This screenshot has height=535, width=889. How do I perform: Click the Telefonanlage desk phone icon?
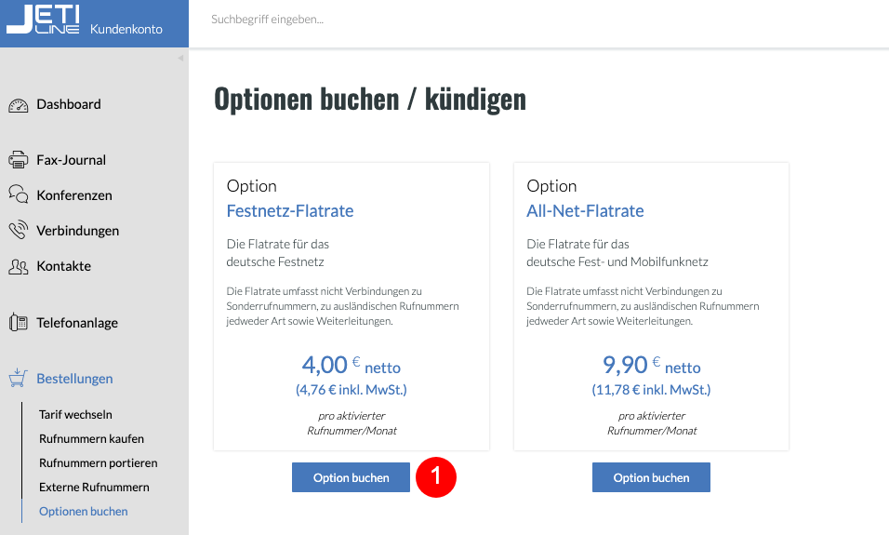pyautogui.click(x=19, y=322)
